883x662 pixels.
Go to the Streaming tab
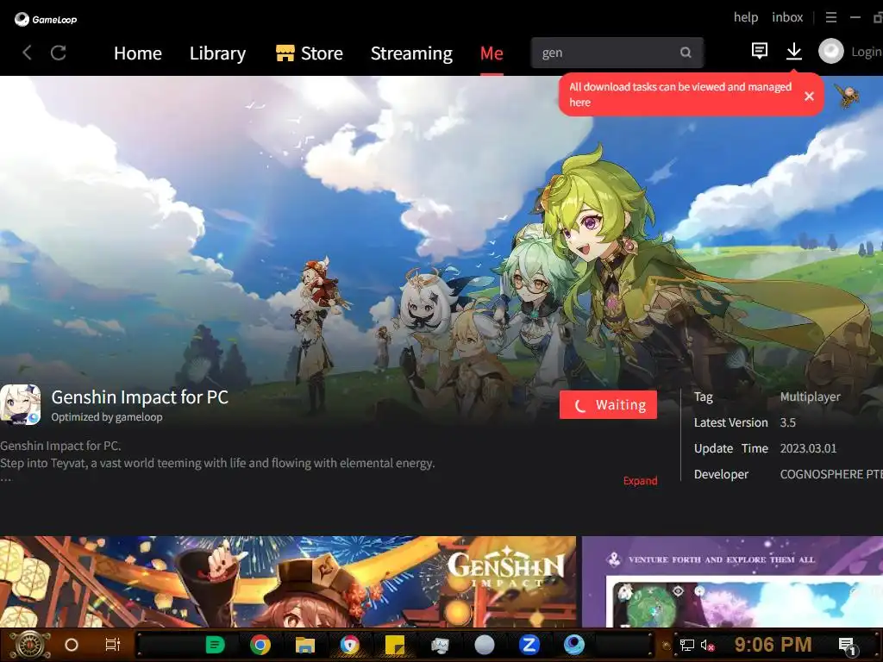pos(411,53)
